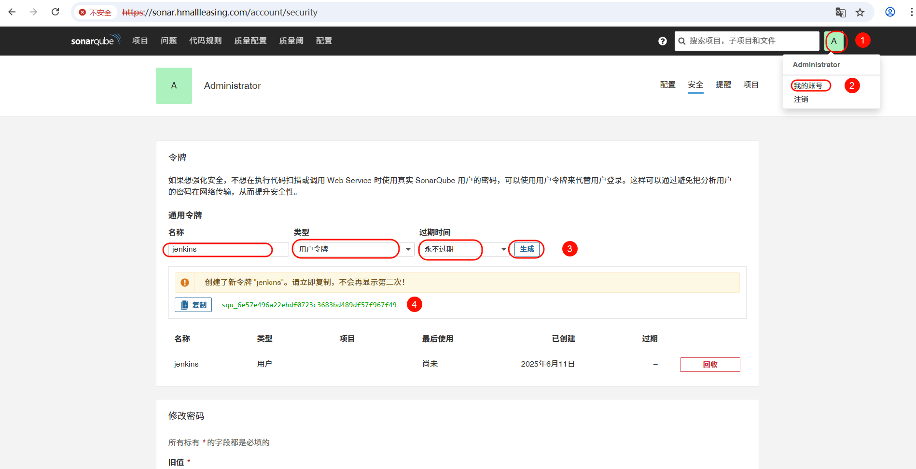Click the translate page icon
The image size is (916, 469).
pos(840,13)
